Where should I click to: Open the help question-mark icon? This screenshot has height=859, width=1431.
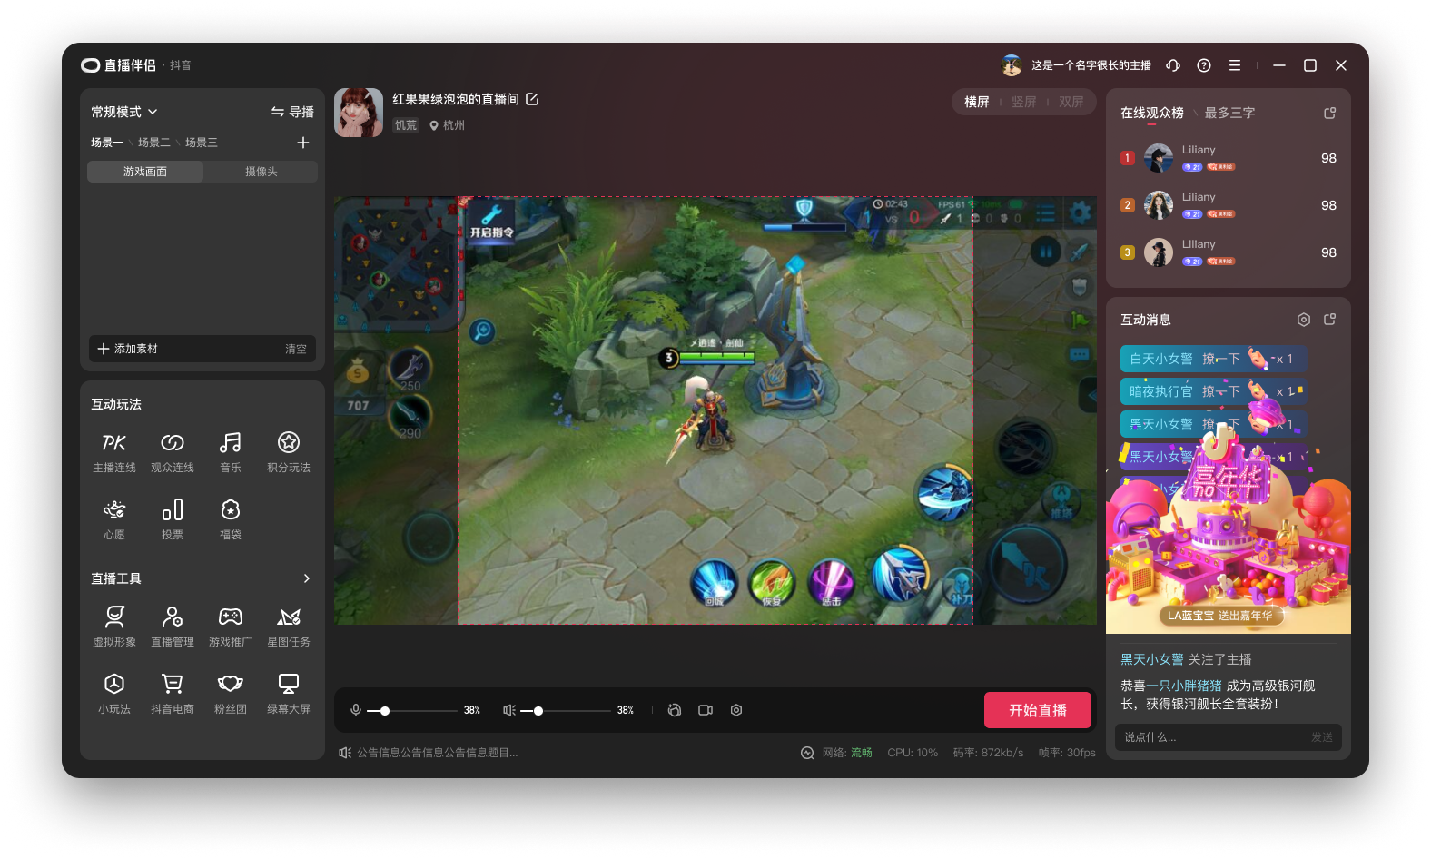(x=1204, y=65)
